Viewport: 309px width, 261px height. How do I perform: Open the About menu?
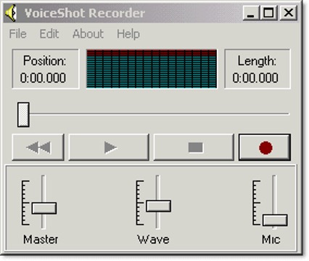[x=88, y=34]
